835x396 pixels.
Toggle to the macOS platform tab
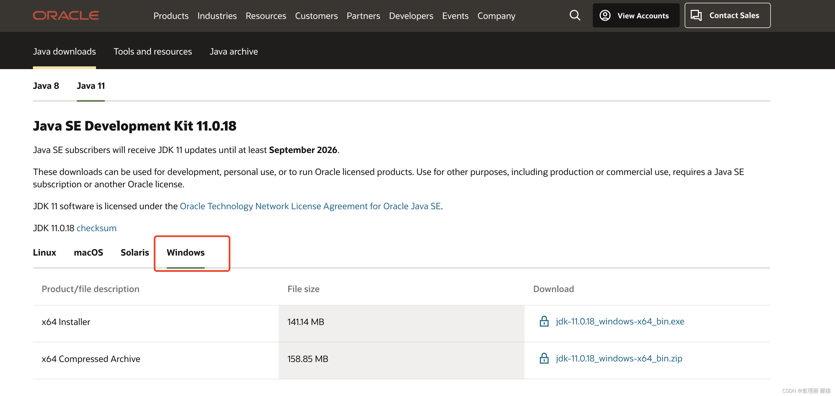[88, 252]
